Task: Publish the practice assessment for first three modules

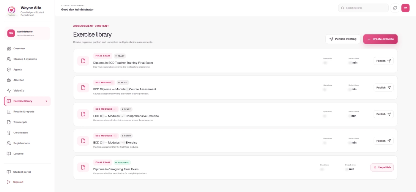Action: 384,141
